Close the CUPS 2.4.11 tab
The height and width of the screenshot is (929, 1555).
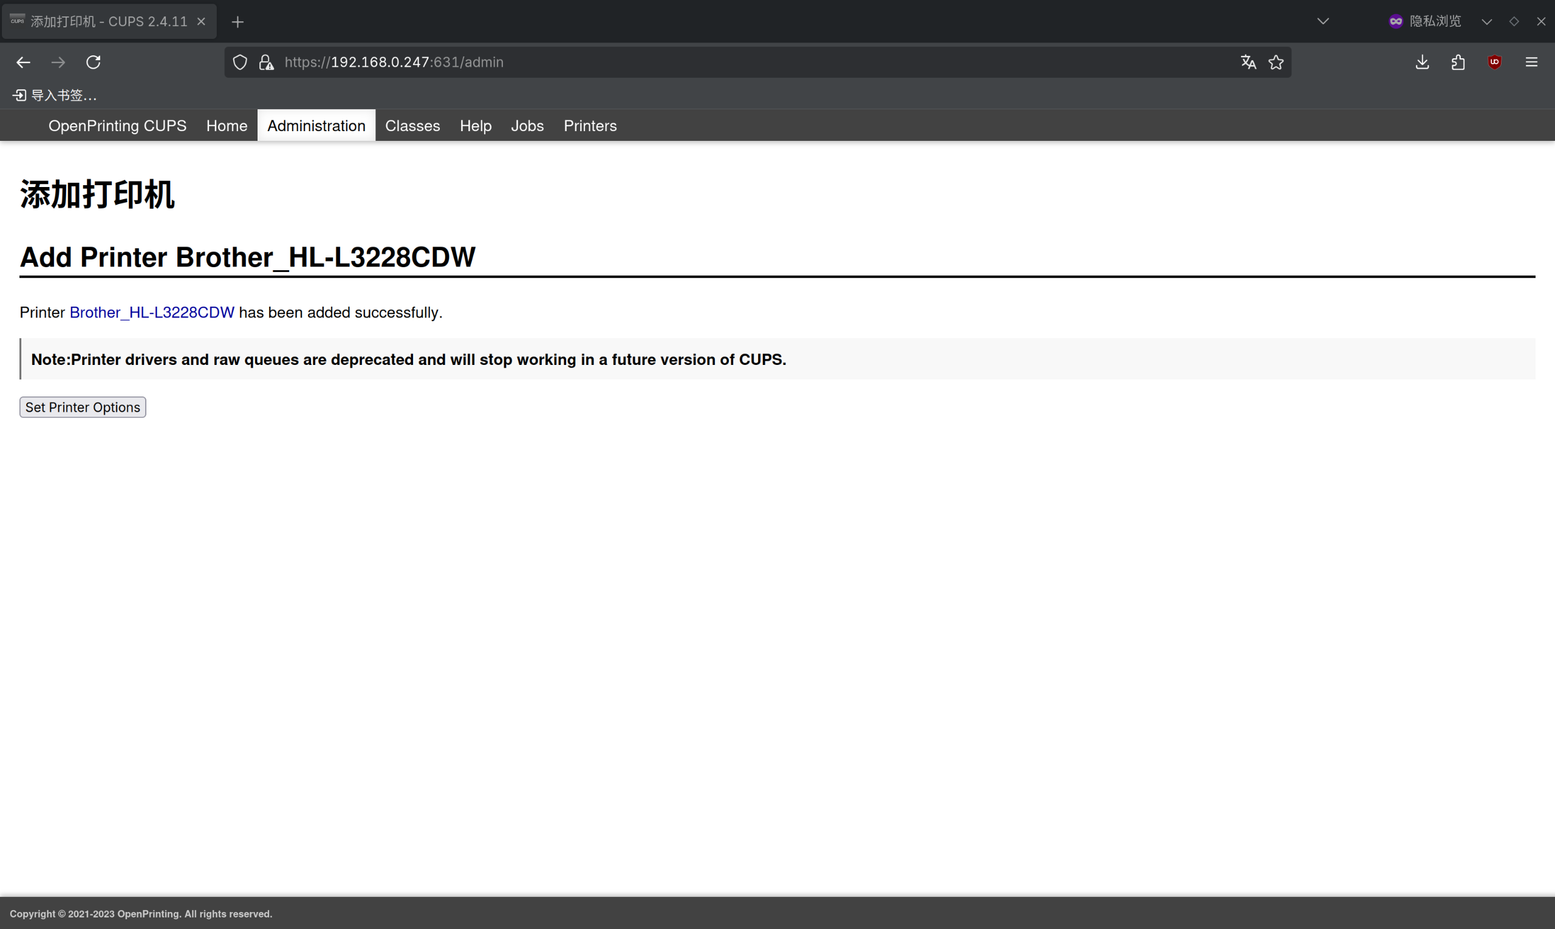201,21
